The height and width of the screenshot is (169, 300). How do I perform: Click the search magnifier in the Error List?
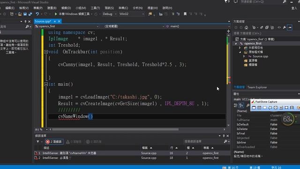225,141
